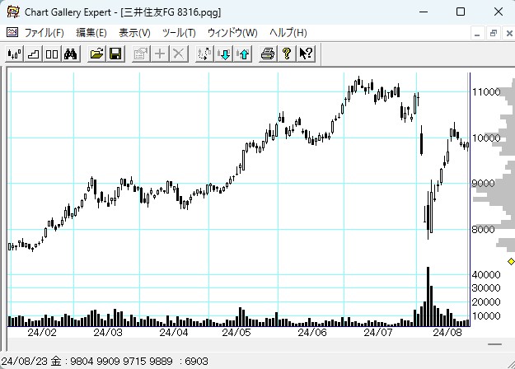Open a file with folder icon
This screenshot has width=515, height=369.
tap(96, 54)
